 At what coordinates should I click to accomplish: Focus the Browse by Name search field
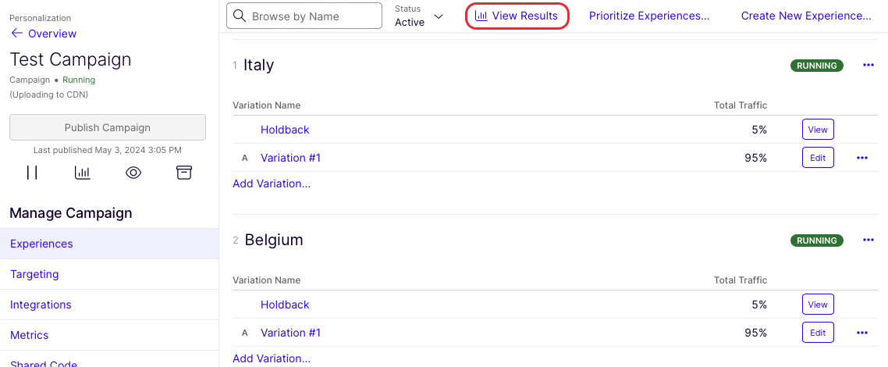coord(304,16)
